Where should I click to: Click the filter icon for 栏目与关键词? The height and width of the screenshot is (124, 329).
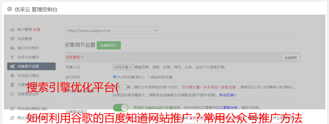click(12, 57)
